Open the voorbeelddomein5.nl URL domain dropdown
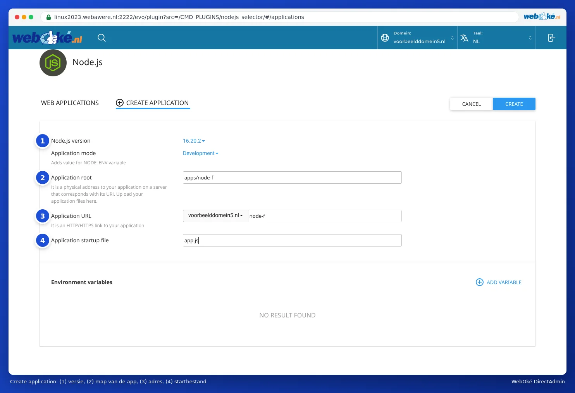Viewport: 575px width, 393px height. (x=215, y=215)
